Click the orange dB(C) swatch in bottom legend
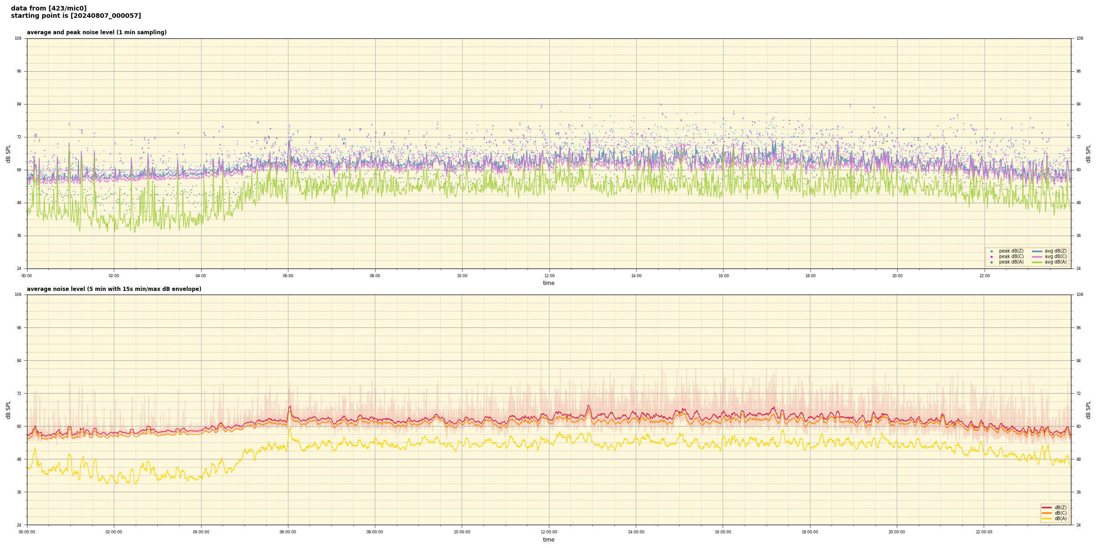The width and height of the screenshot is (1097, 548). pyautogui.click(x=1047, y=513)
